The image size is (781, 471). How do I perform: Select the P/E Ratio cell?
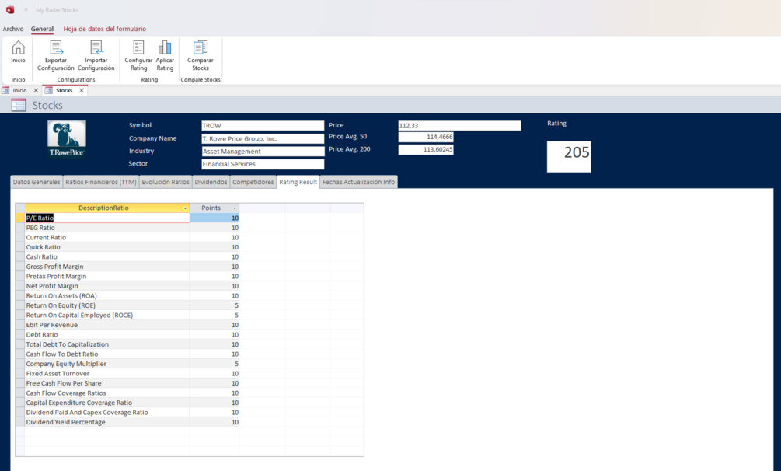click(x=107, y=218)
